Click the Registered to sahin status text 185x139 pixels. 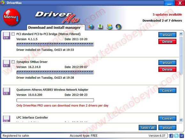click(x=16, y=136)
